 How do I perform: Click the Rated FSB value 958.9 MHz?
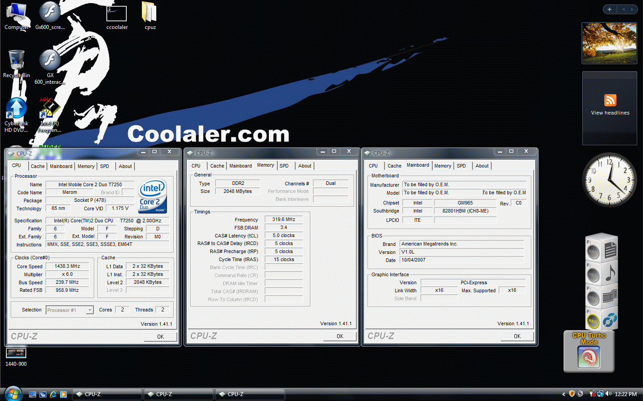click(67, 290)
